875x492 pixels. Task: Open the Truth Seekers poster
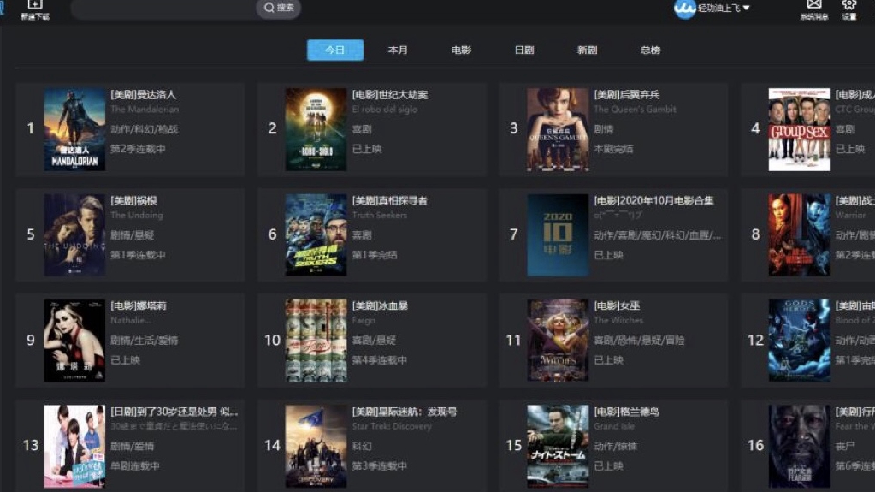[316, 234]
